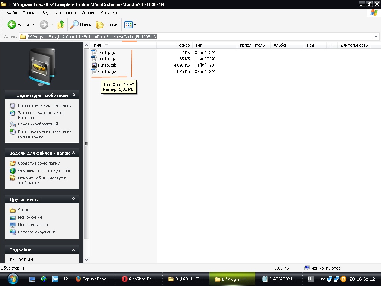Viewport: 381px width, 286px height.
Task: Click the web publish globe icon
Action: tap(12, 171)
